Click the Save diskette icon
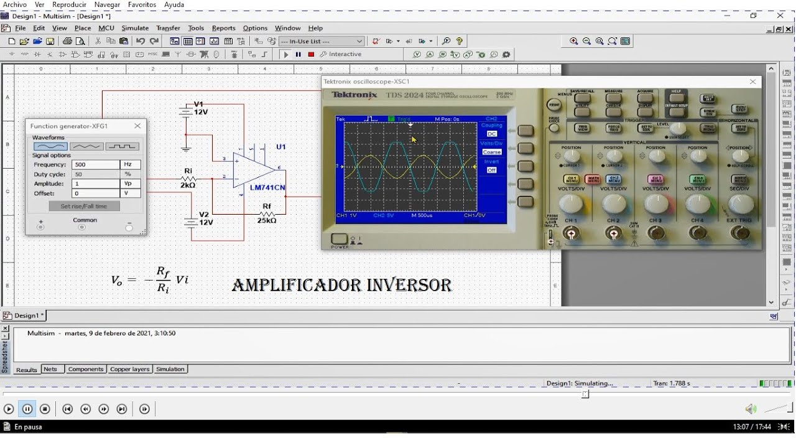The image size is (796, 448). coord(50,41)
